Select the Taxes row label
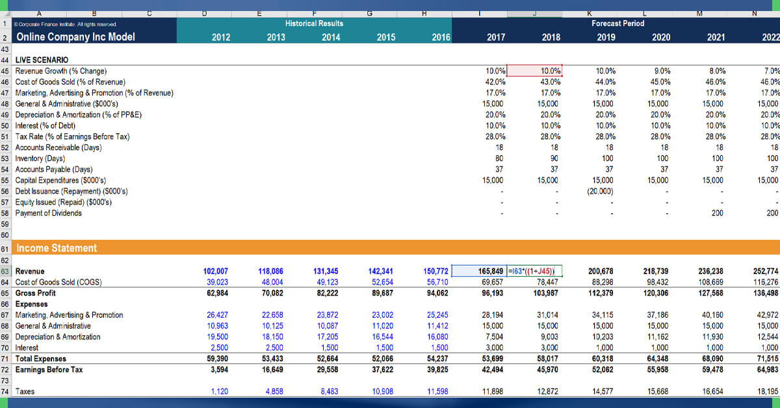The width and height of the screenshot is (780, 408). [x=25, y=392]
